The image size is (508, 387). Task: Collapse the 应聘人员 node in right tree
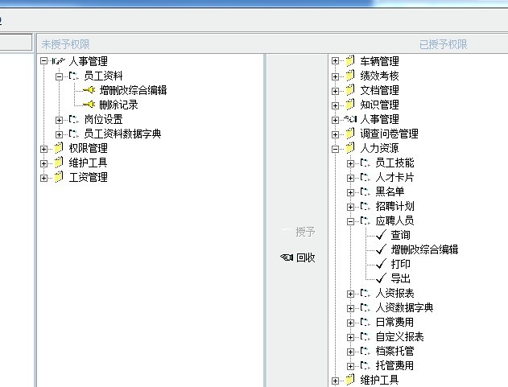coord(350,220)
